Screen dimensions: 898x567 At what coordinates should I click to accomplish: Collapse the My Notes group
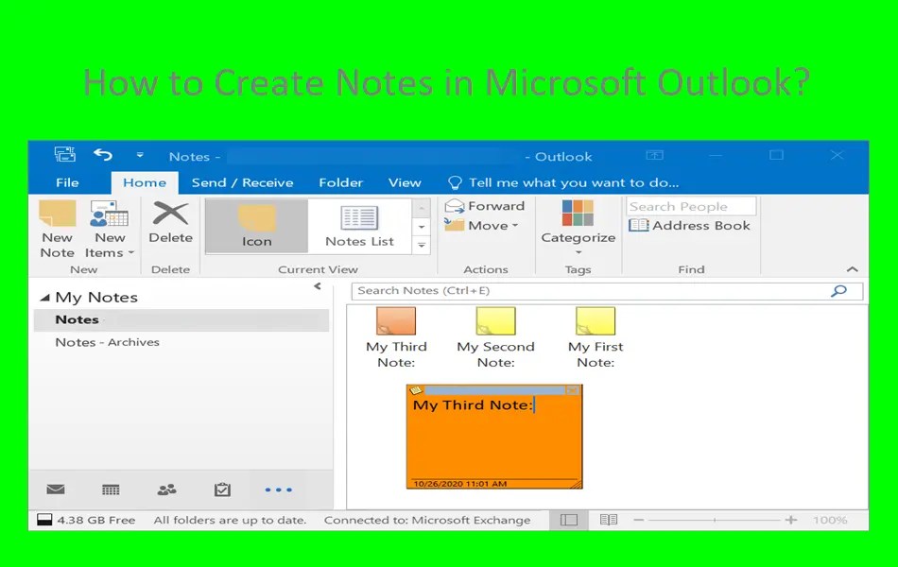tap(45, 297)
